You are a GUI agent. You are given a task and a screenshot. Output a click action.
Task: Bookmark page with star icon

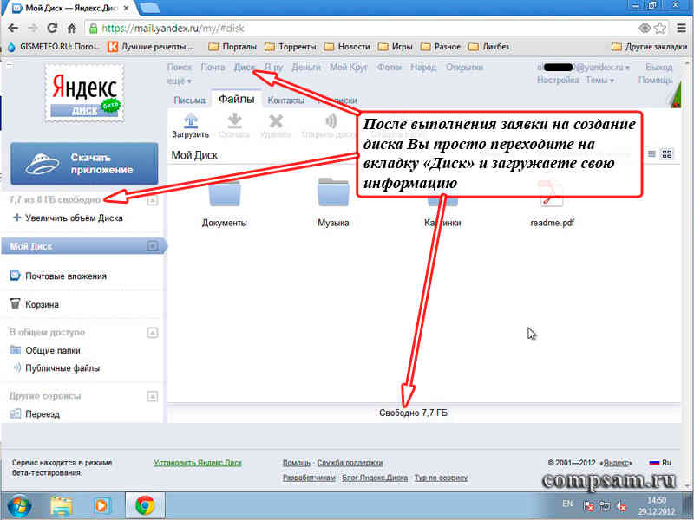point(660,29)
